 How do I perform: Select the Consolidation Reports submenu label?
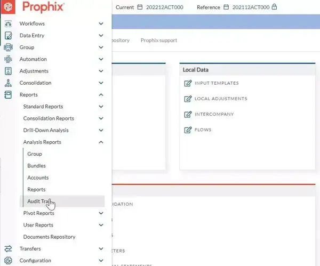49,118
